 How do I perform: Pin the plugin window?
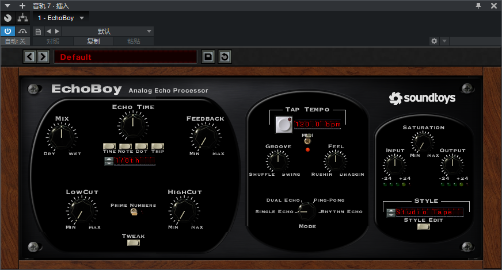[x=478, y=6]
